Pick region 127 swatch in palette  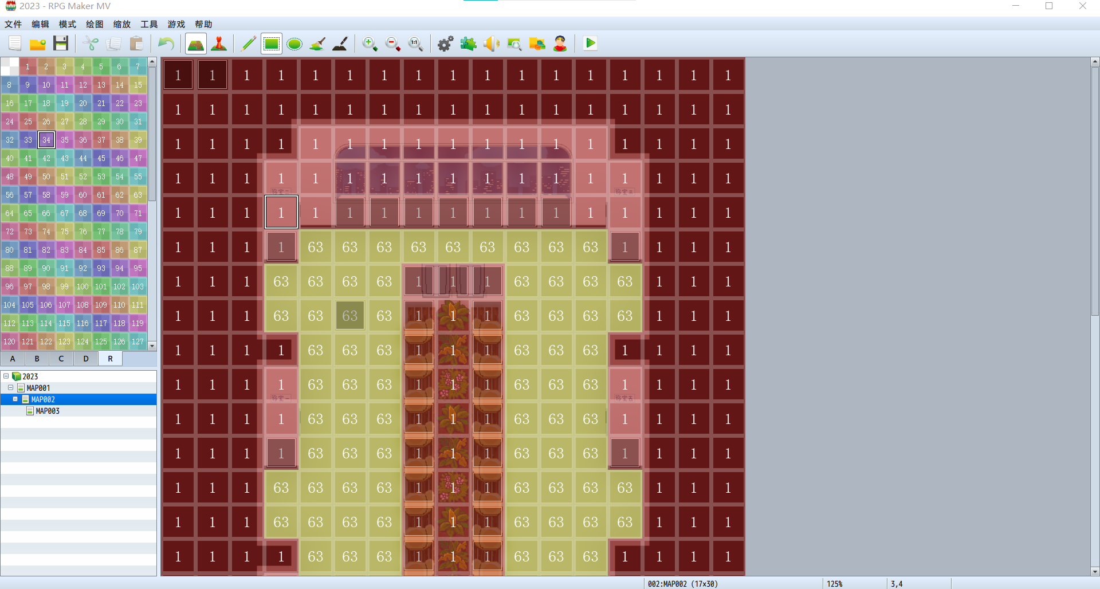138,341
